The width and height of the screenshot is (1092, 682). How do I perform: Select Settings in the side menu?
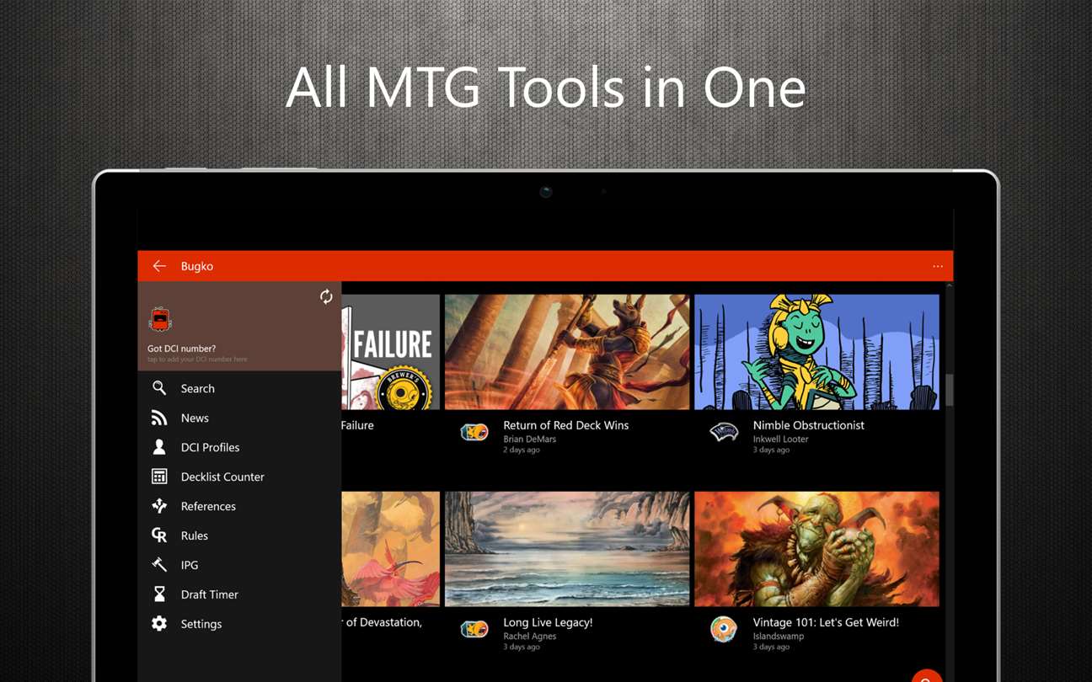point(239,624)
